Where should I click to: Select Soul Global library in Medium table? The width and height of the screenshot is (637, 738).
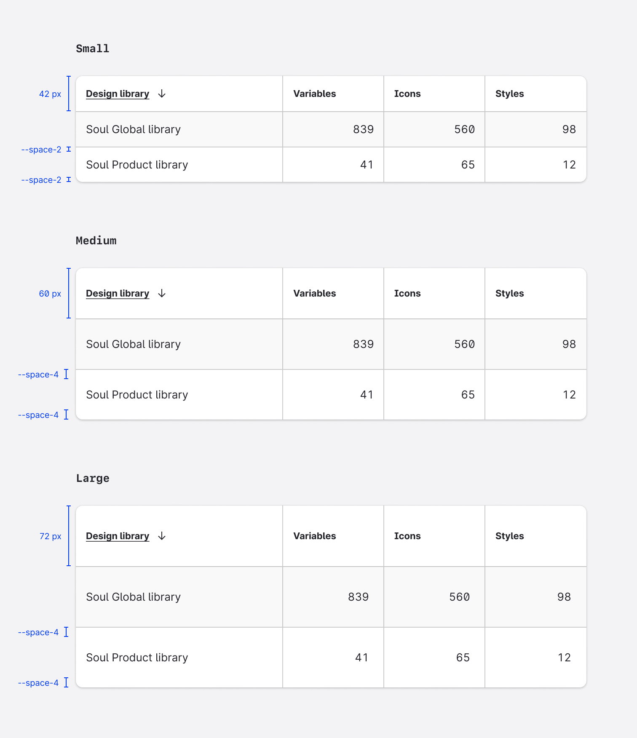(x=133, y=344)
